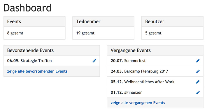Click the 'Vergangene Events' panel heading
207x112 pixels.
pyautogui.click(x=155, y=50)
